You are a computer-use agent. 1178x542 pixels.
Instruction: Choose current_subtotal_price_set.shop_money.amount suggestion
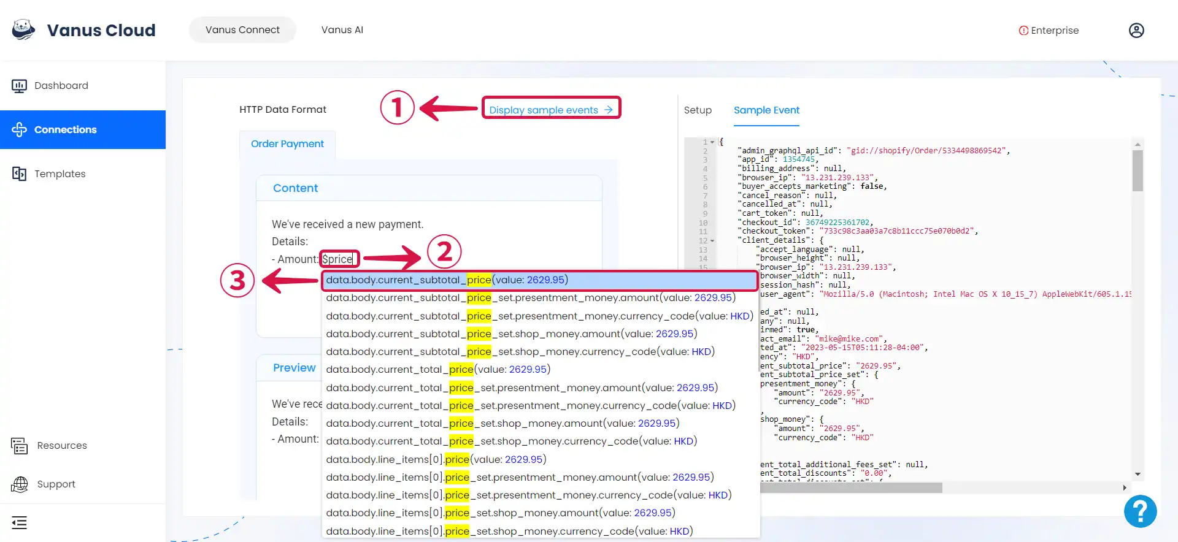[x=540, y=334]
